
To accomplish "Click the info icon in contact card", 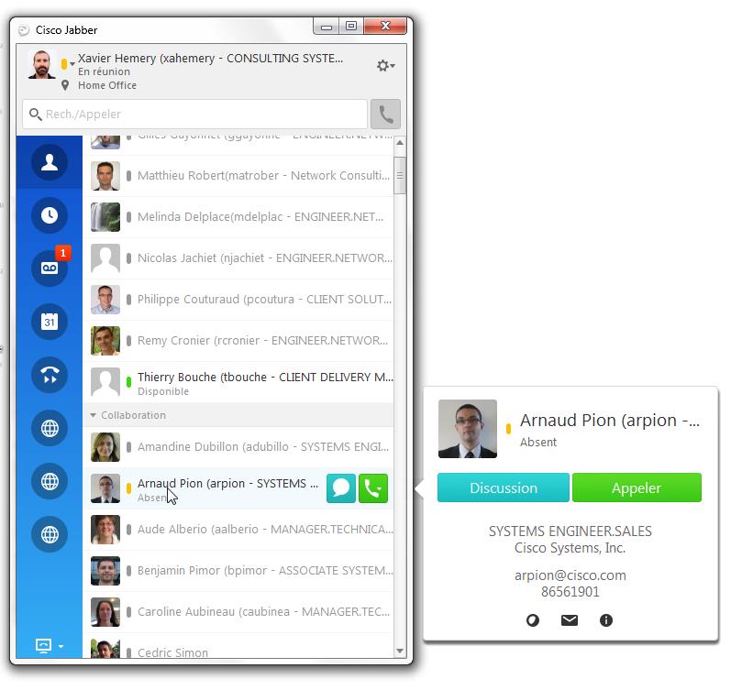I will (x=605, y=620).
